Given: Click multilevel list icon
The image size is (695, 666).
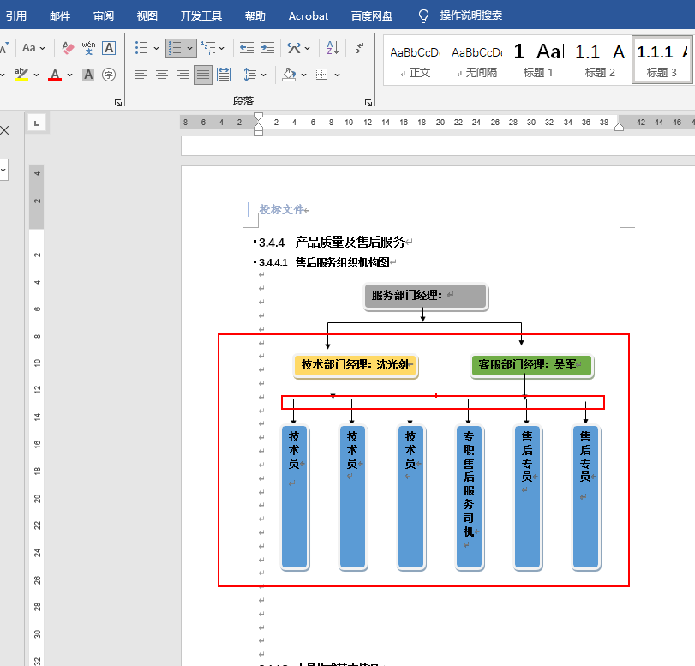Looking at the screenshot, I should [x=208, y=48].
